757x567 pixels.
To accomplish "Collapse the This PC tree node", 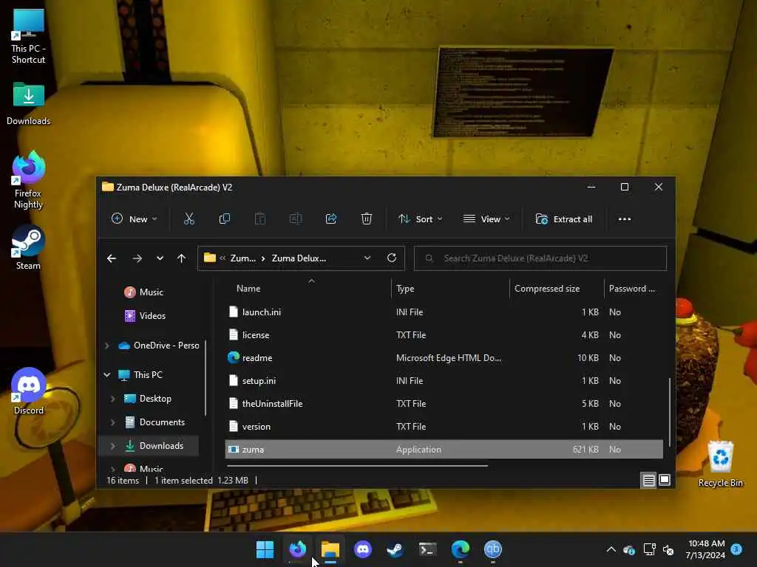I will pos(107,374).
